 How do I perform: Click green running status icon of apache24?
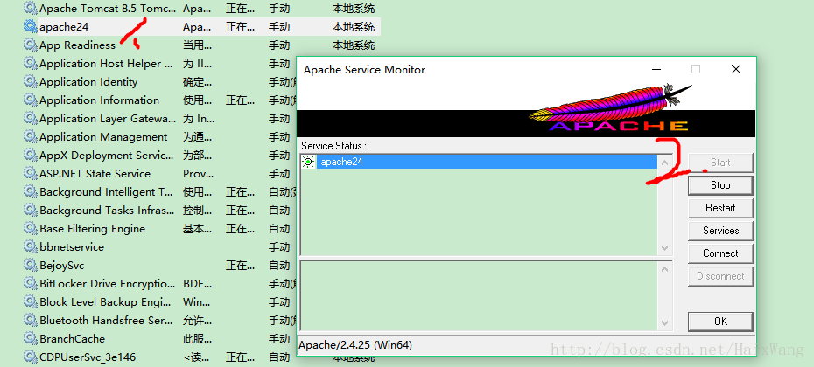coord(308,162)
